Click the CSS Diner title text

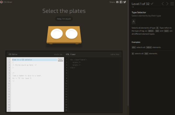[8, 2]
